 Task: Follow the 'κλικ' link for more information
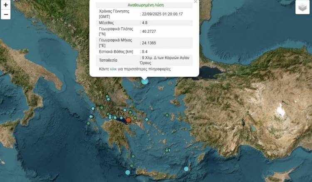coord(114,69)
